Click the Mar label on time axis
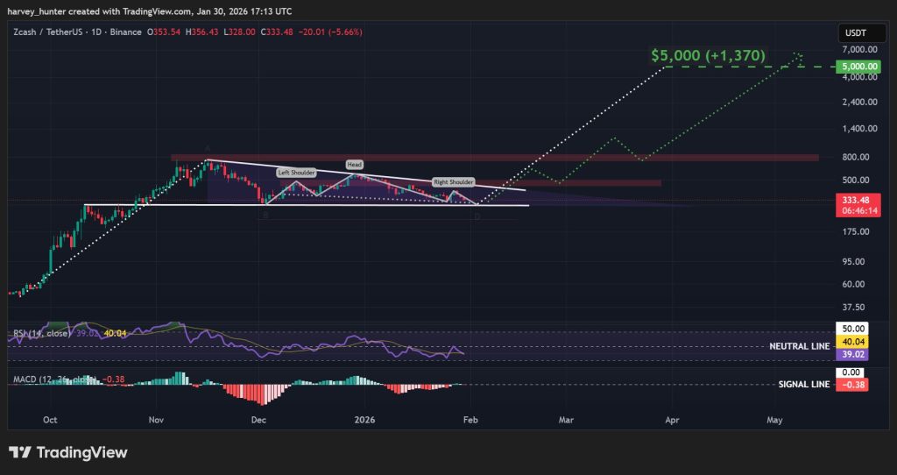Screen dimensions: 897x475 click(x=566, y=420)
